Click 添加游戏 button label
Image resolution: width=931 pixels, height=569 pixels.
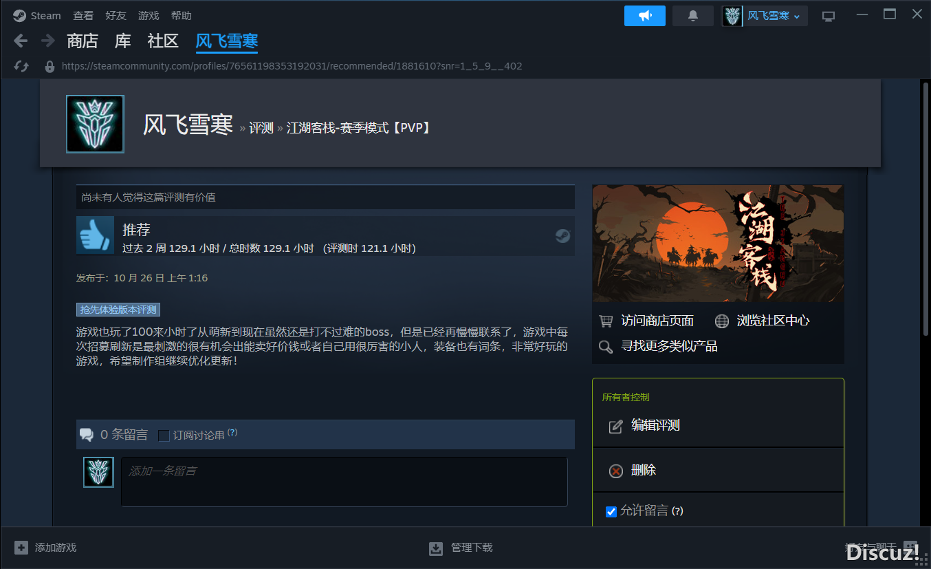click(56, 548)
